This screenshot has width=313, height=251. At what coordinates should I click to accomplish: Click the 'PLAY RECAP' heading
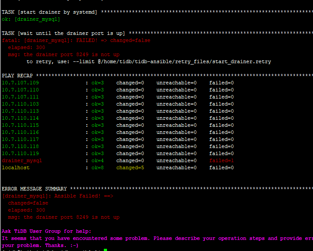click(x=17, y=76)
